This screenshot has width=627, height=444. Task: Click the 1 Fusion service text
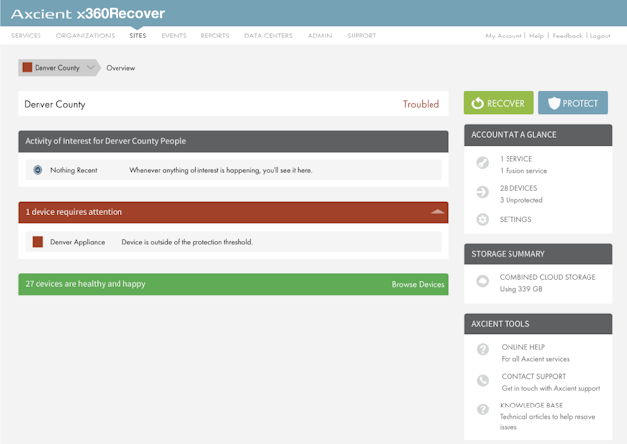(x=523, y=171)
